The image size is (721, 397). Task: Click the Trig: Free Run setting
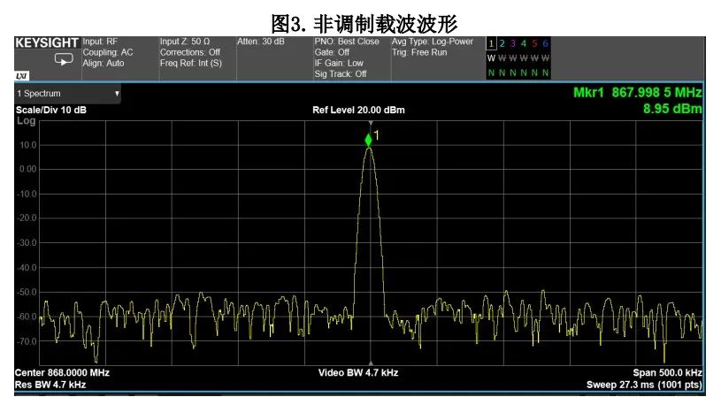point(419,52)
